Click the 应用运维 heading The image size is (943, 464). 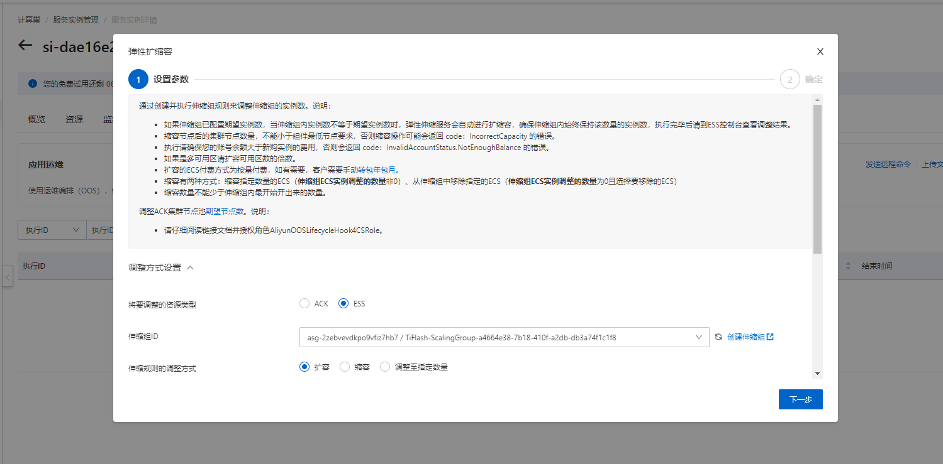tap(46, 165)
